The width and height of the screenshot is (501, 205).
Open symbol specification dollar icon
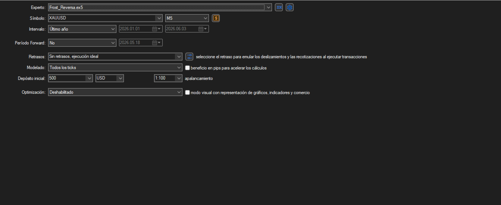coord(216,18)
